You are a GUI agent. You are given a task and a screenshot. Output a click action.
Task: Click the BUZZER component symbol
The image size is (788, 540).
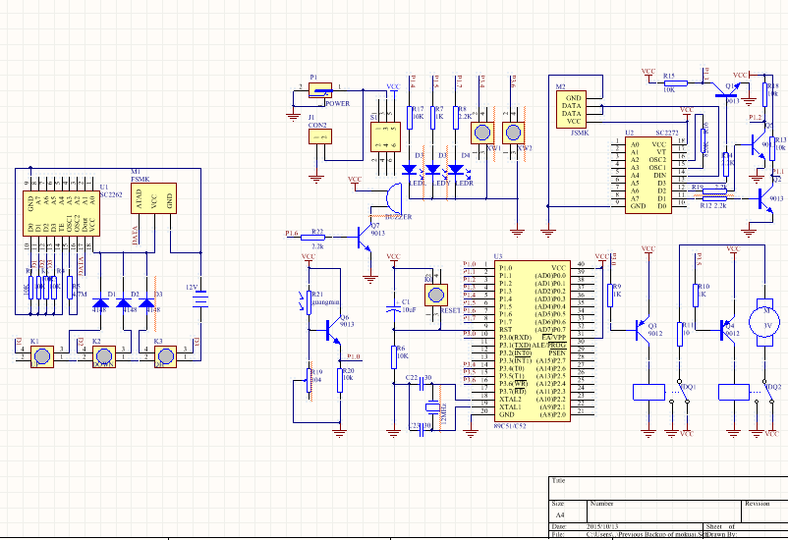click(393, 198)
